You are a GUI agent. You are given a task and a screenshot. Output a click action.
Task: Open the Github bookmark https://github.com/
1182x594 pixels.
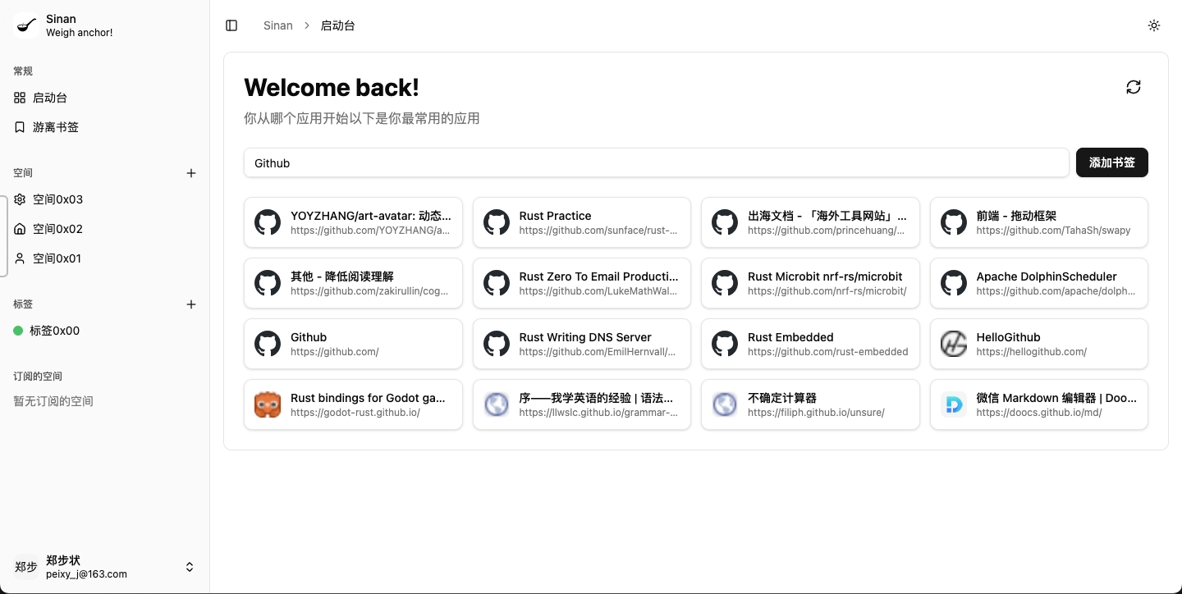point(353,344)
